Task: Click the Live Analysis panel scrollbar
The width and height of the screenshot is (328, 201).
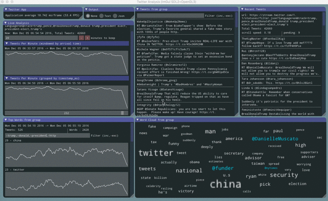Action: [x=132, y=71]
